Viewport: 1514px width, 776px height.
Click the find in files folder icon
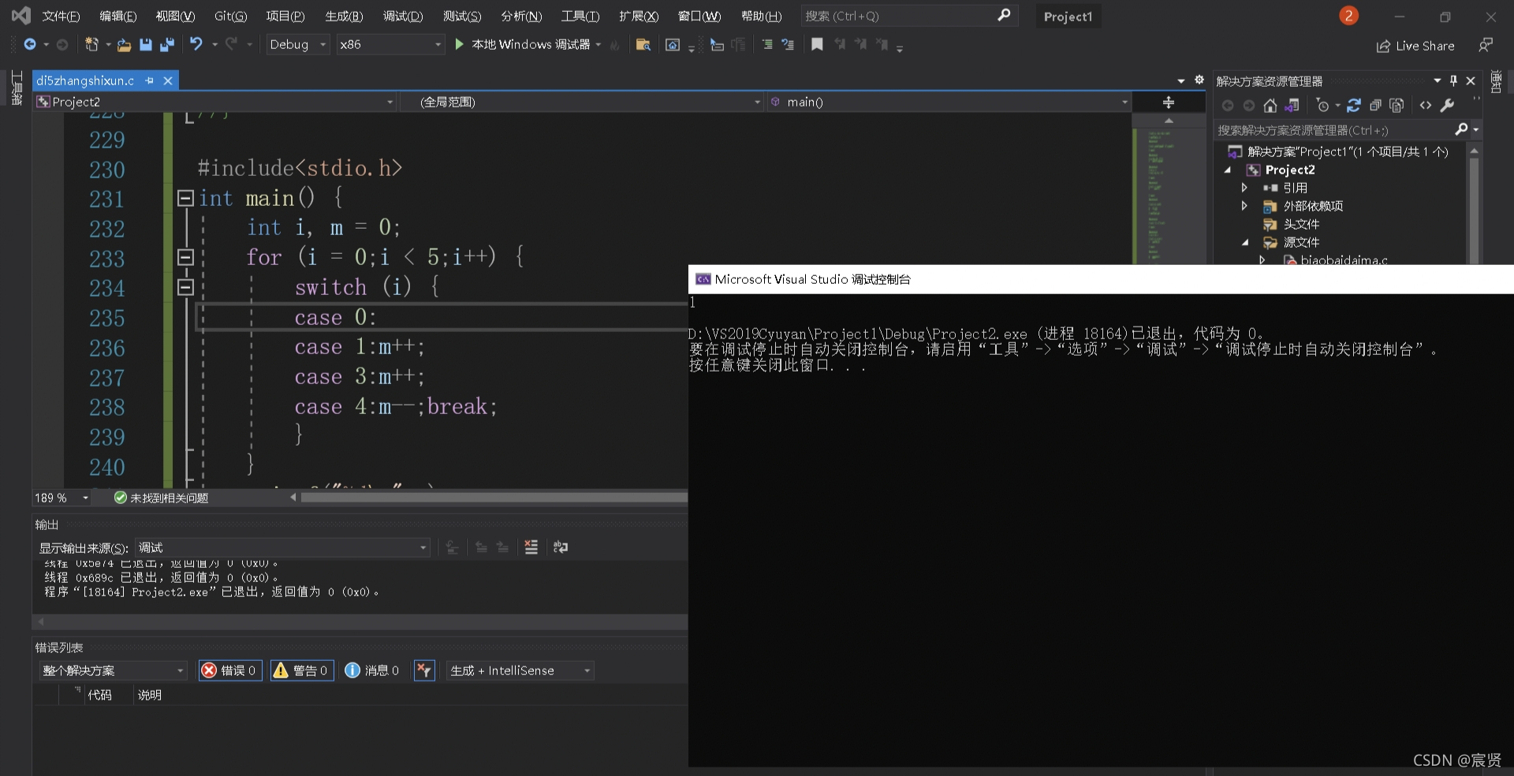[643, 45]
